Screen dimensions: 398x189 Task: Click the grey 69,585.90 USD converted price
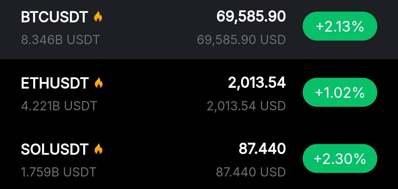click(241, 40)
